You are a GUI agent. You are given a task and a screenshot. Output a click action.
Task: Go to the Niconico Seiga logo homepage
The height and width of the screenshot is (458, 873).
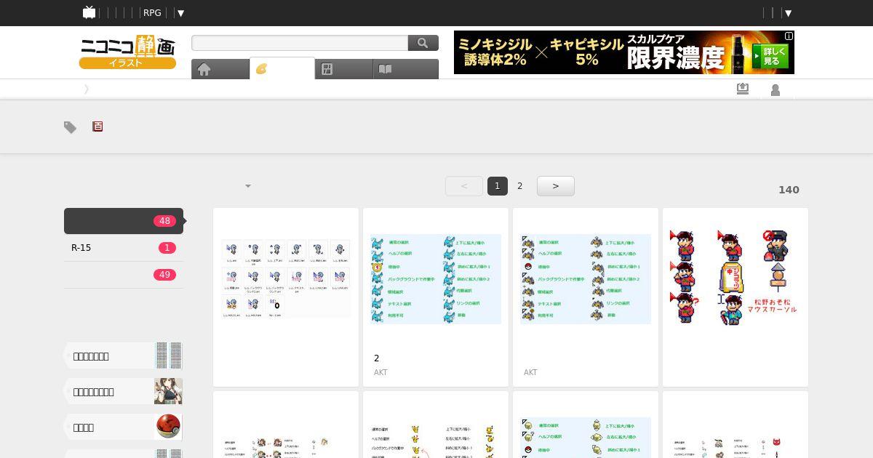(x=127, y=52)
